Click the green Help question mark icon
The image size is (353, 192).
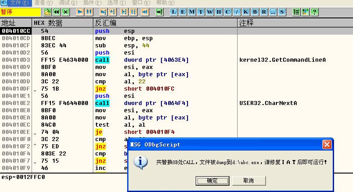(x=314, y=12)
